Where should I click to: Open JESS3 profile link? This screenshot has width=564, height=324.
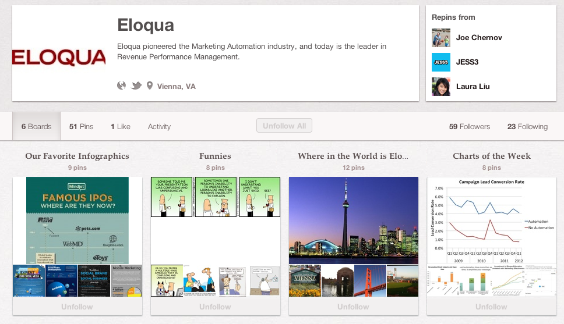click(467, 62)
